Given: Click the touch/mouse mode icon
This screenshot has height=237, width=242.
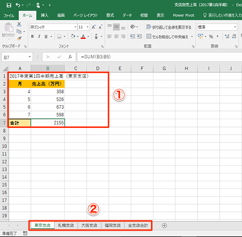Looking at the screenshot, I should pyautogui.click(x=38, y=5).
